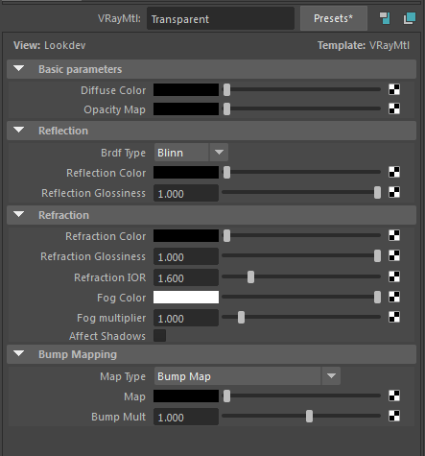The width and height of the screenshot is (425, 456).
Task: Open the Map Type dropdown
Action: (x=248, y=376)
